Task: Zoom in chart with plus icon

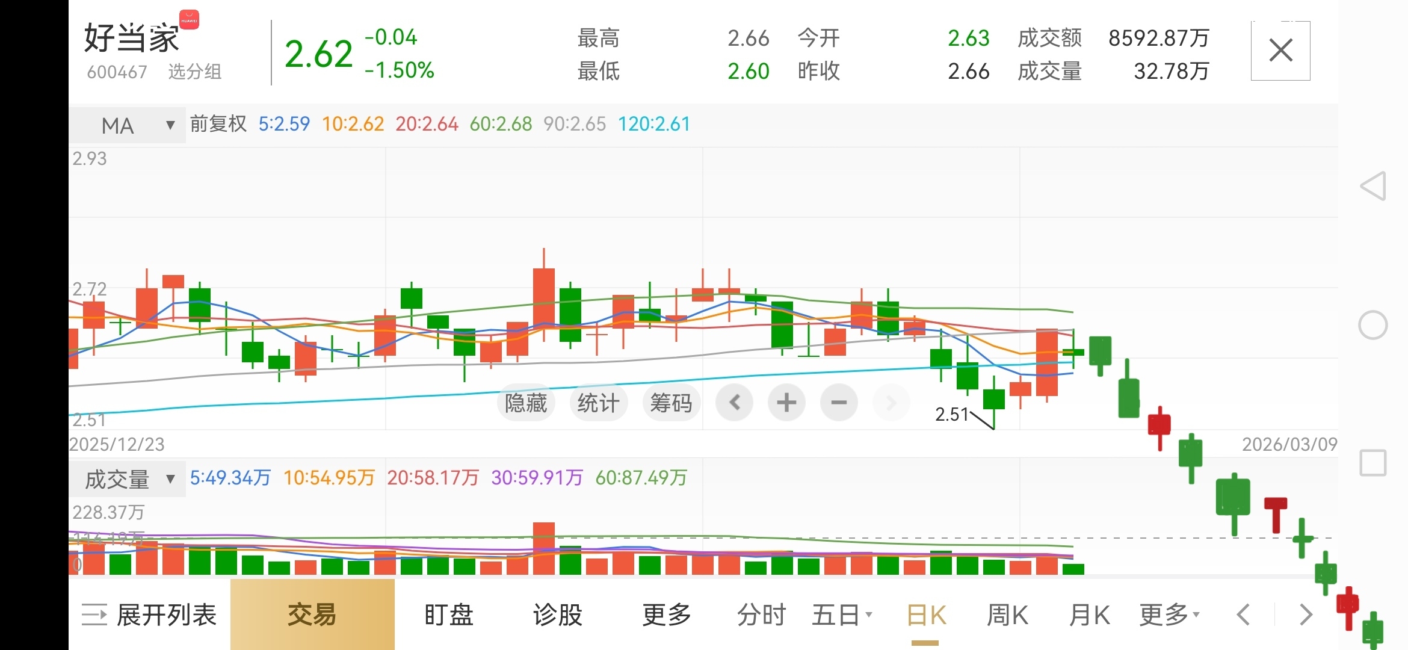Action: click(x=786, y=403)
